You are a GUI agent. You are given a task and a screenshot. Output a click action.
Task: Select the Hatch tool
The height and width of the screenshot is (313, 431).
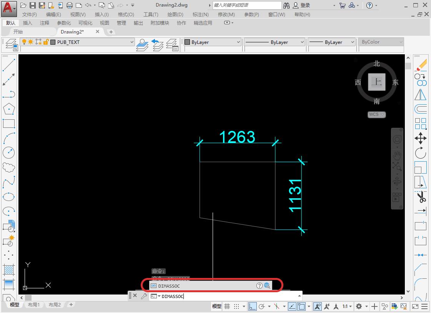(x=8, y=269)
